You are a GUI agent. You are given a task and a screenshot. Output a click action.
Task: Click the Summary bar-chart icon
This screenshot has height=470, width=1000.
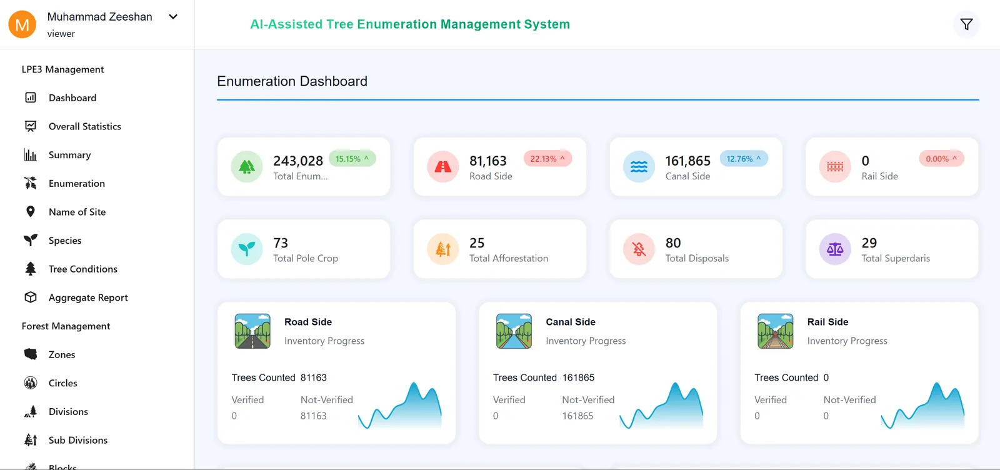30,154
